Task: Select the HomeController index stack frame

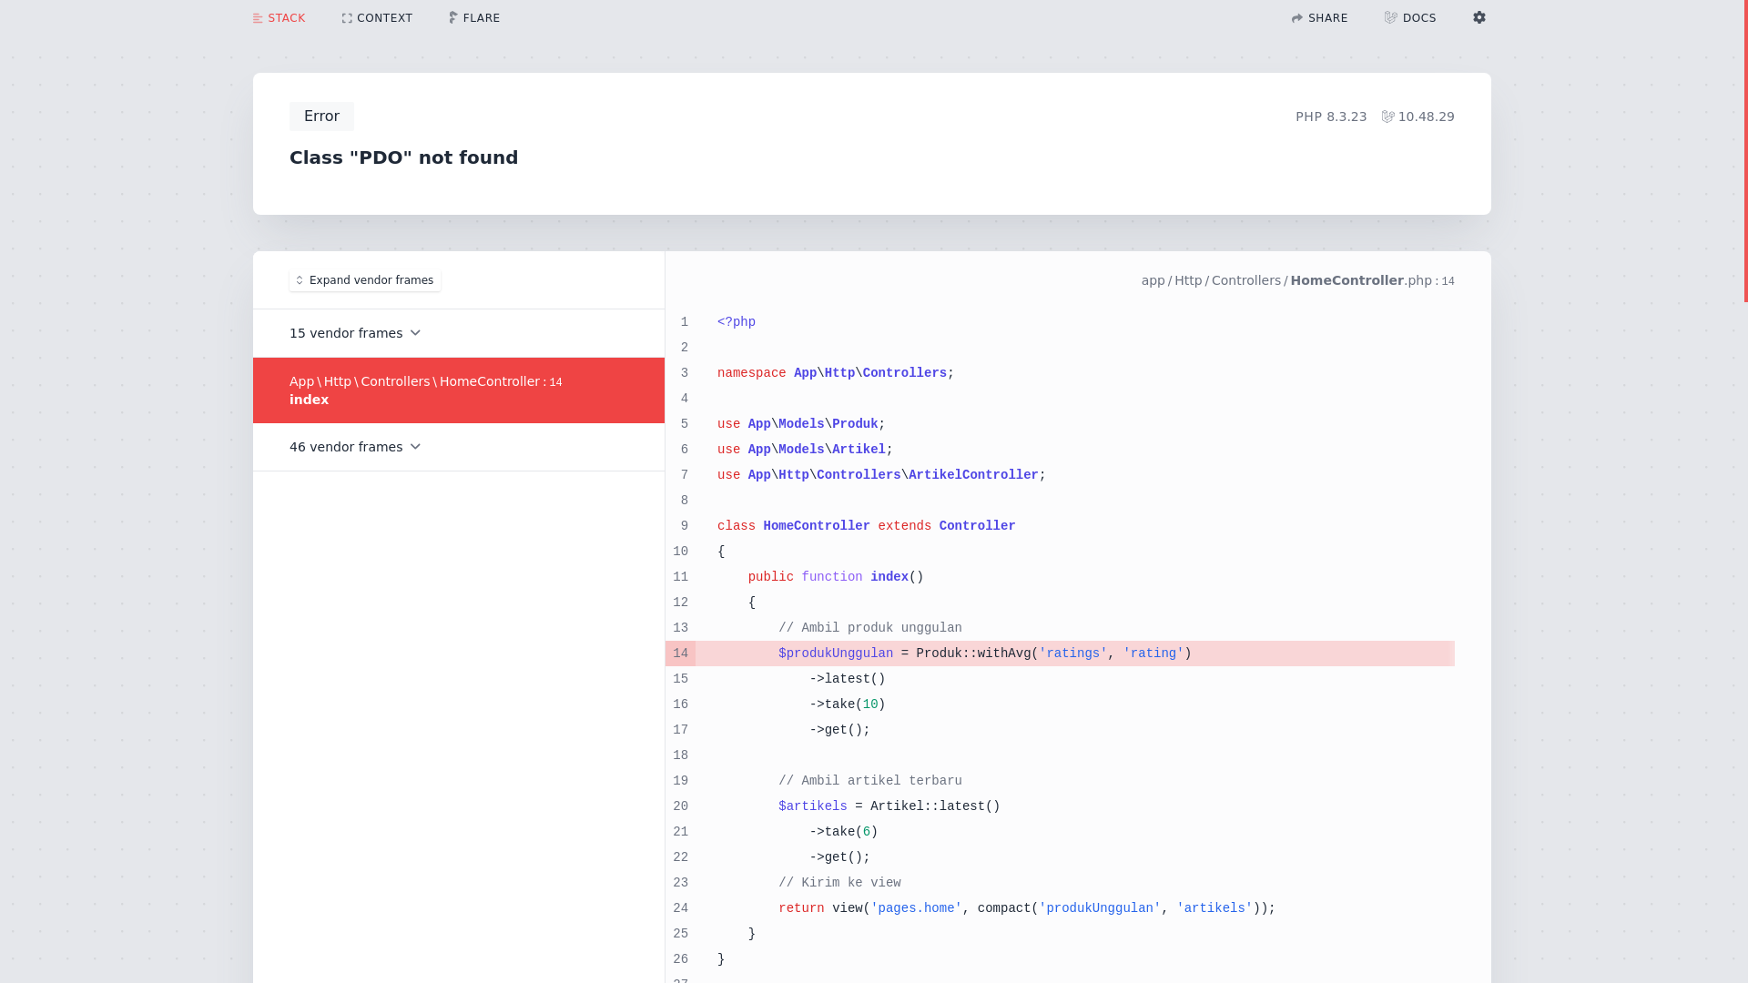Action: [x=459, y=390]
